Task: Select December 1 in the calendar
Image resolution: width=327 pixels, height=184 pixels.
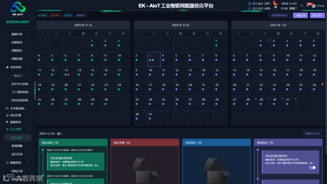Action: (x=220, y=45)
